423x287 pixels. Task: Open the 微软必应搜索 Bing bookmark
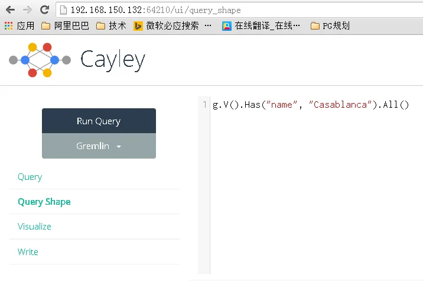pos(173,25)
